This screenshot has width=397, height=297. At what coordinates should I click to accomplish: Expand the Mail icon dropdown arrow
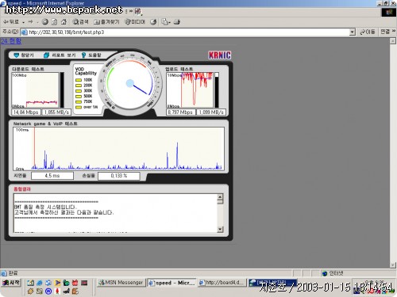pos(170,22)
